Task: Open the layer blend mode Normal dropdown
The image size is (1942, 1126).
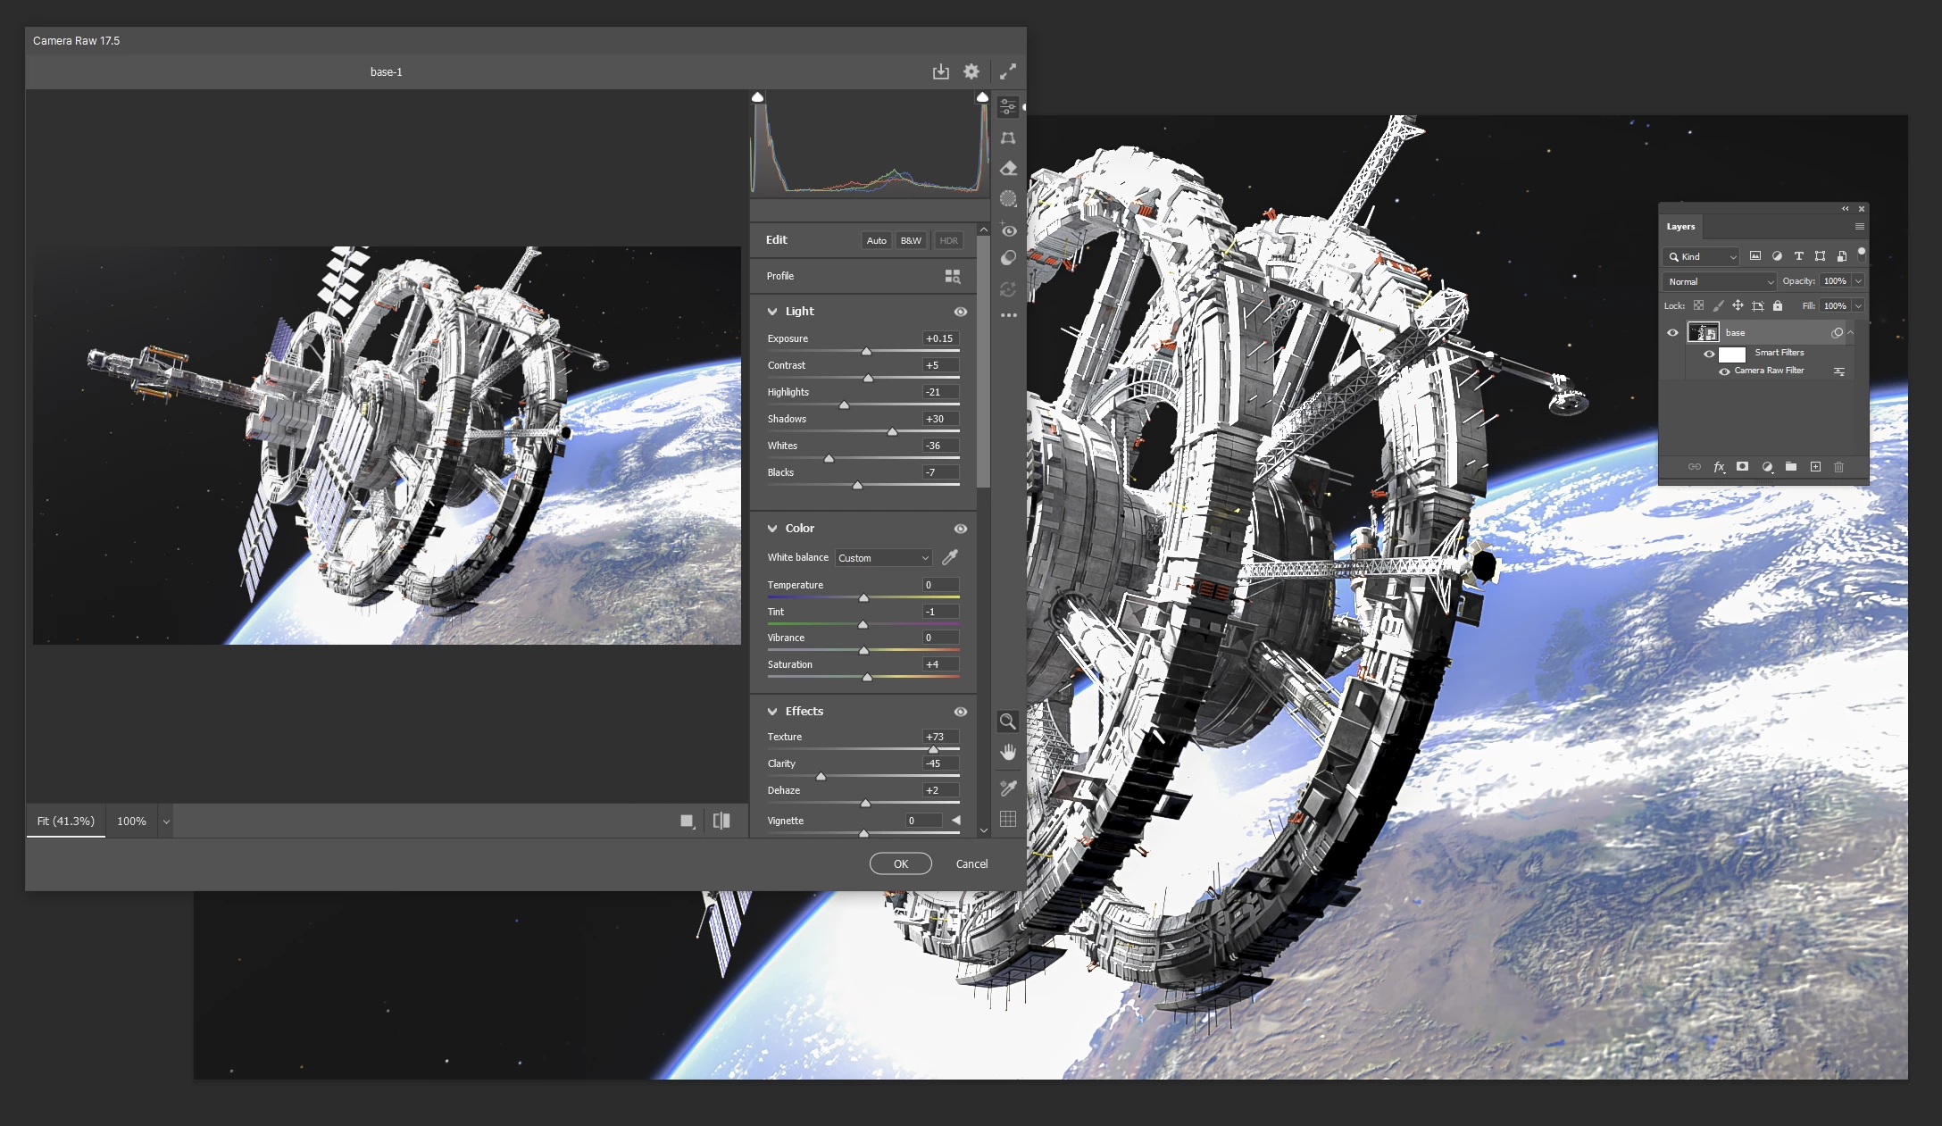Action: pos(1720,281)
